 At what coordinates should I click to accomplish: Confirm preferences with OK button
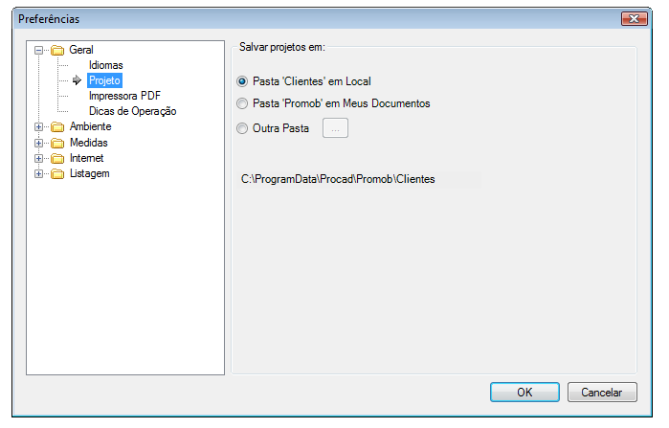click(524, 393)
